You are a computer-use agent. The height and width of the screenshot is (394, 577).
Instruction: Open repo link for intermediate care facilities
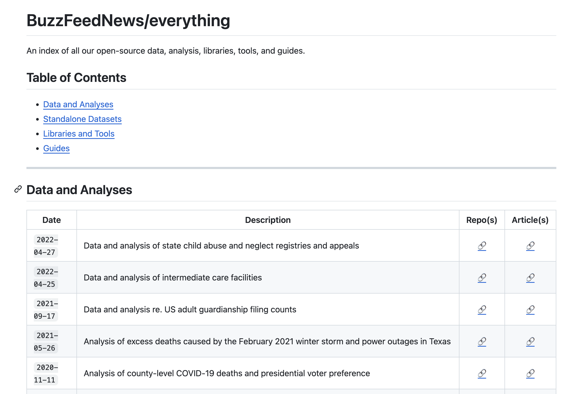(481, 277)
